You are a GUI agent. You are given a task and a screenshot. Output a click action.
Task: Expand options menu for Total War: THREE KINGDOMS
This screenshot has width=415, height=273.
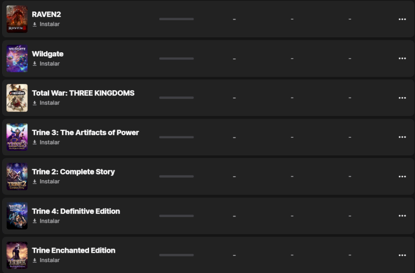(x=402, y=98)
